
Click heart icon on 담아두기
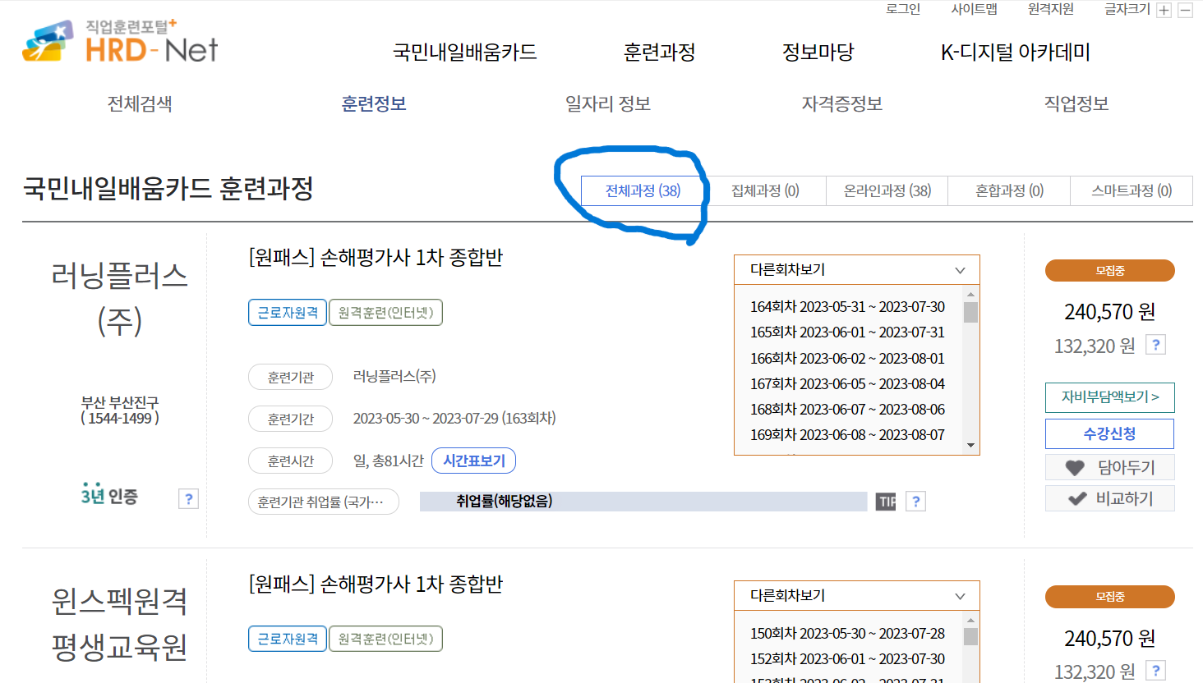point(1075,468)
